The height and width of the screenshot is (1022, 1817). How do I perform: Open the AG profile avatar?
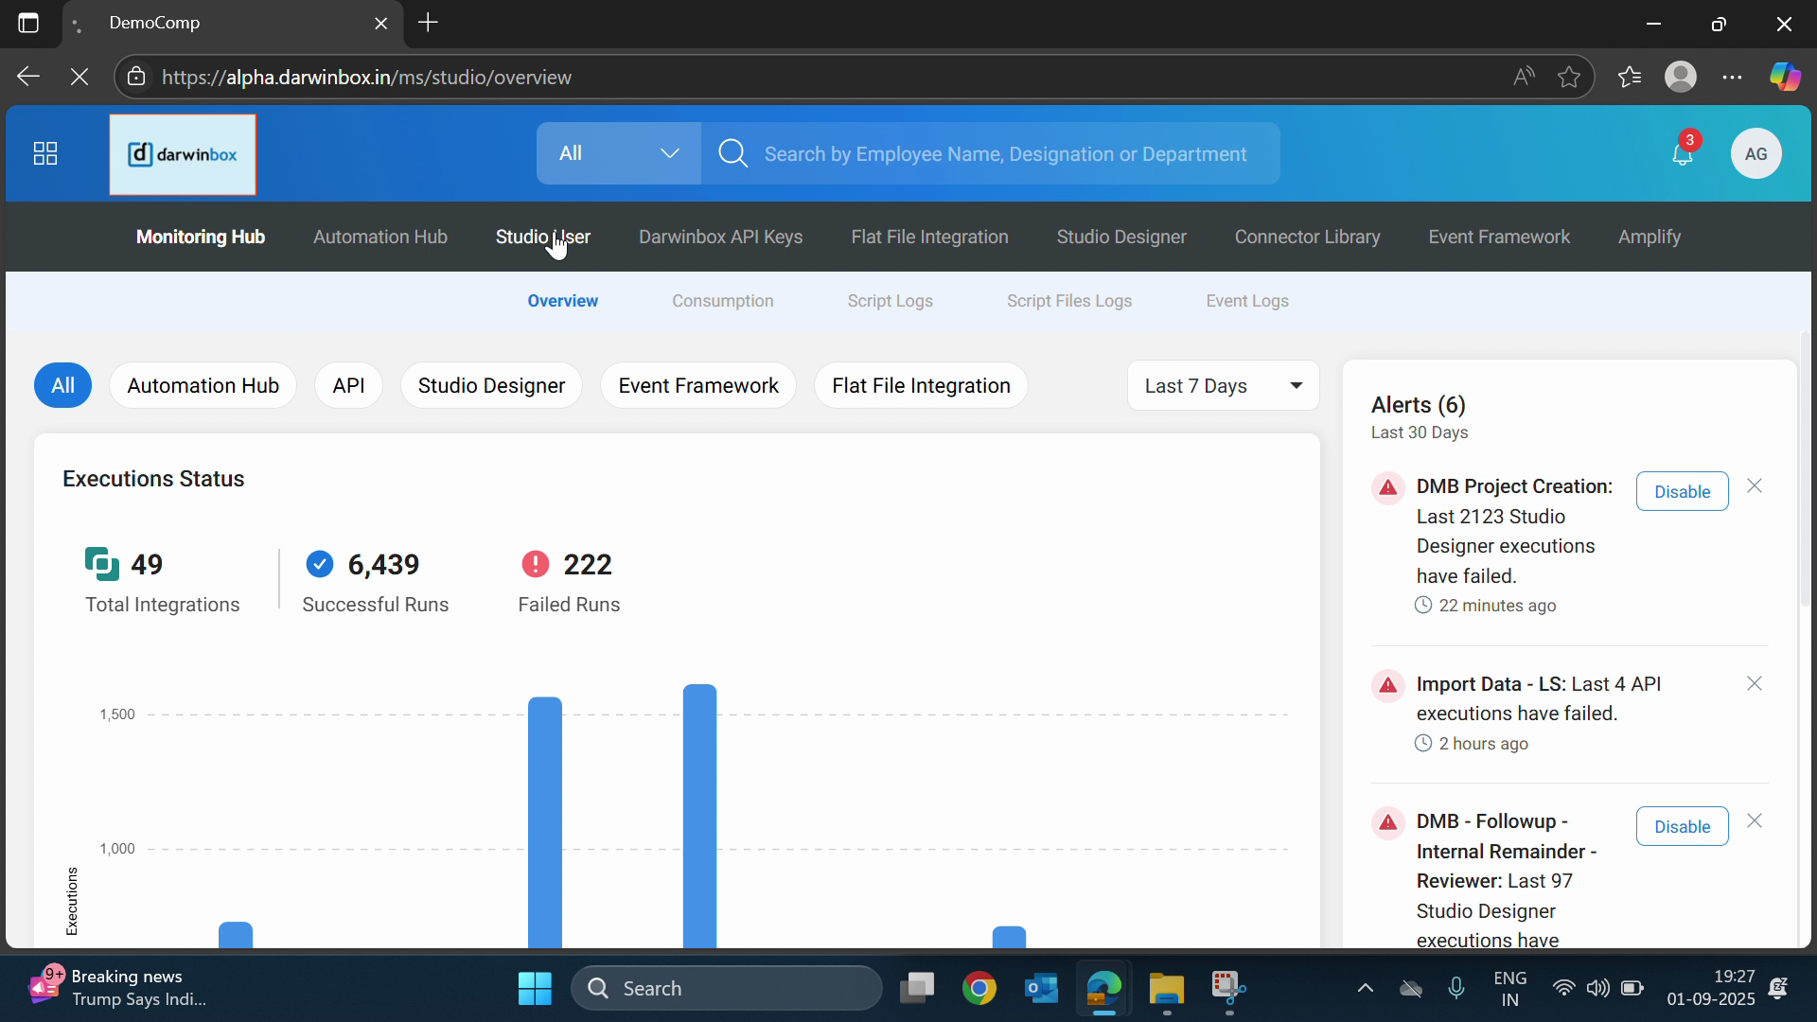(1755, 154)
